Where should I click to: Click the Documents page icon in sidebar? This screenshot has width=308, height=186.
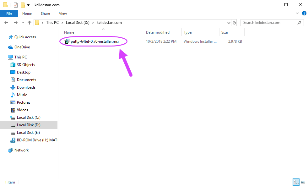click(13, 79)
